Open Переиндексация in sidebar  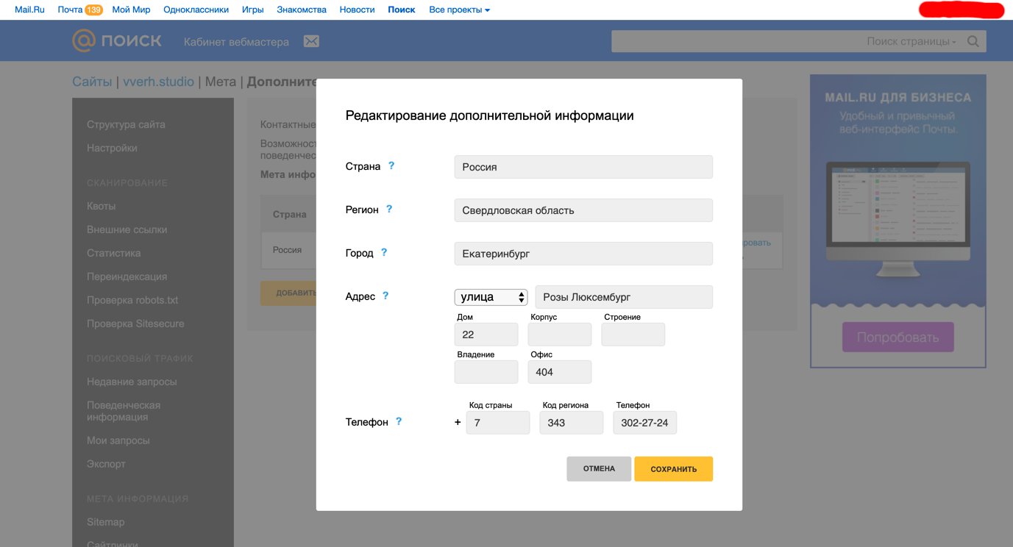127,276
